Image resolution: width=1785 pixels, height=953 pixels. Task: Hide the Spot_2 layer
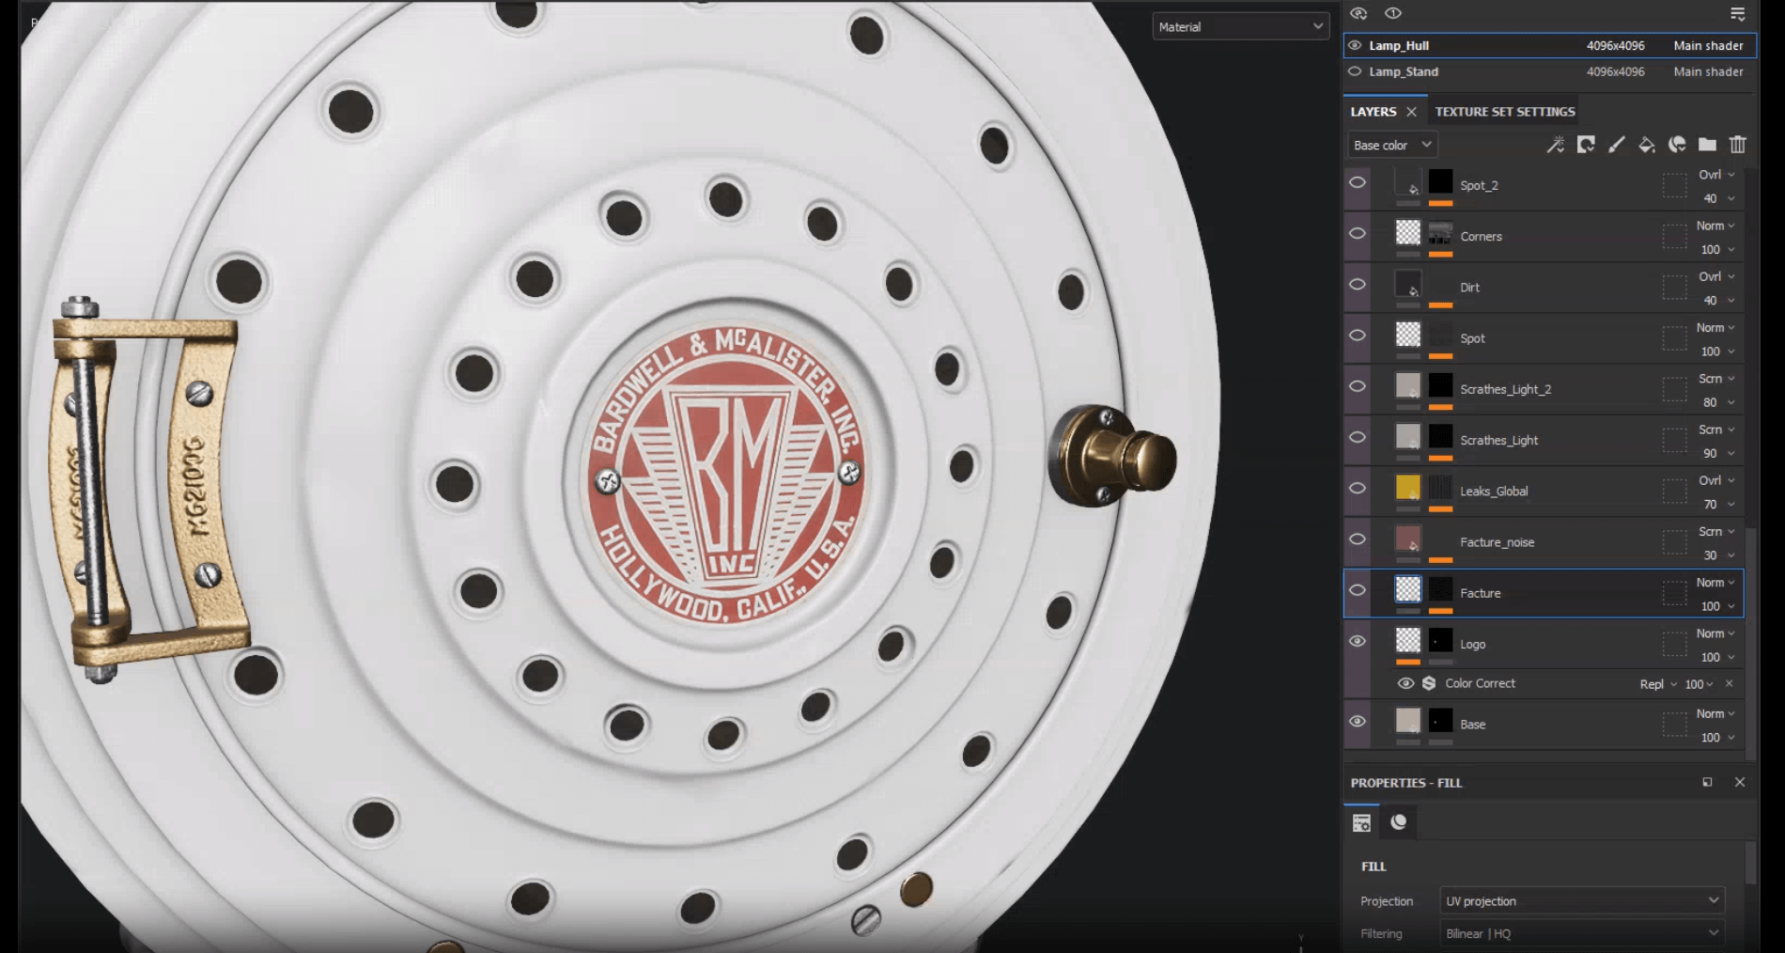click(1358, 182)
